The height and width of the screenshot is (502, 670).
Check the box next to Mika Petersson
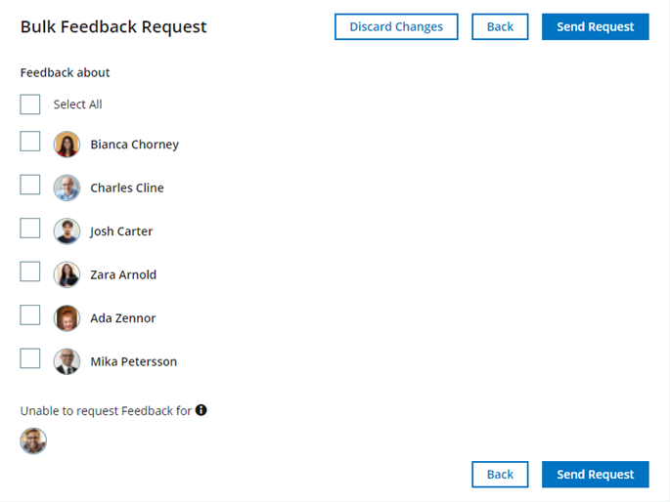30,358
